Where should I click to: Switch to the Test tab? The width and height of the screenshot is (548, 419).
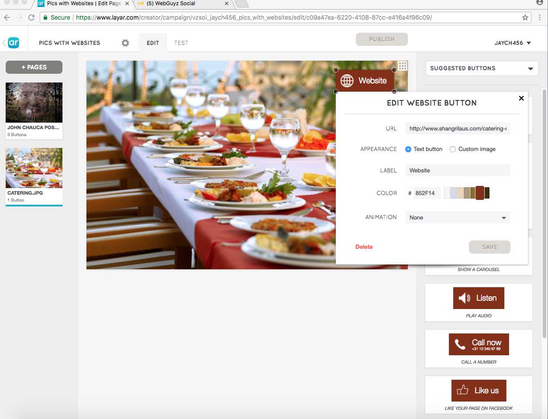coord(181,43)
